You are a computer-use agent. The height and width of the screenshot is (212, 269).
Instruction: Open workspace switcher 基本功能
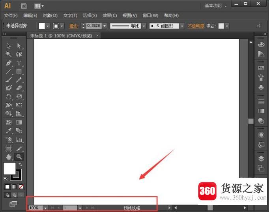(x=215, y=6)
